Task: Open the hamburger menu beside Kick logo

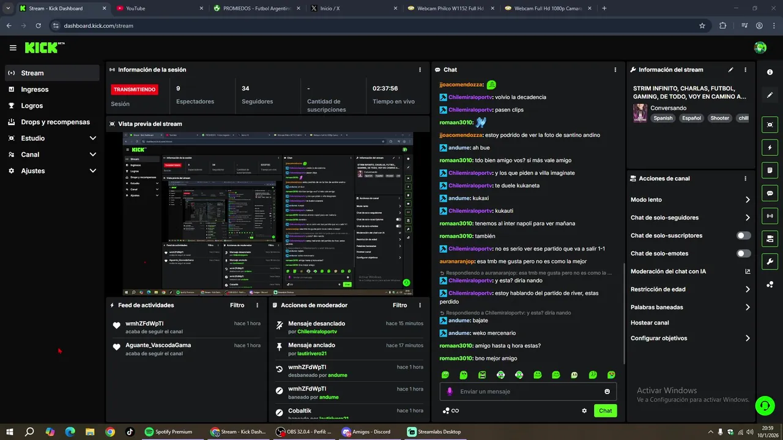Action: click(x=13, y=48)
